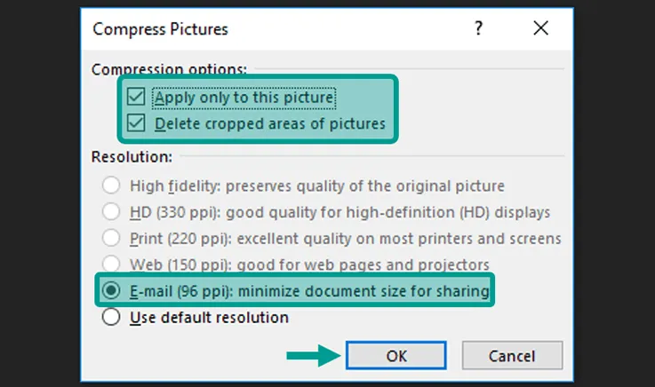Click the 'Apply only to this picture' label text

244,98
